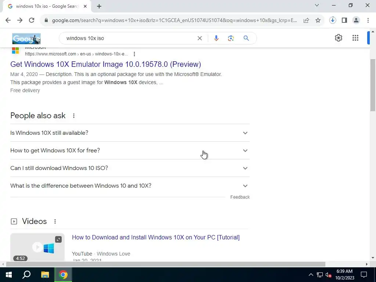Bookmark this tab with star icon
376x282 pixels.
coord(318,21)
